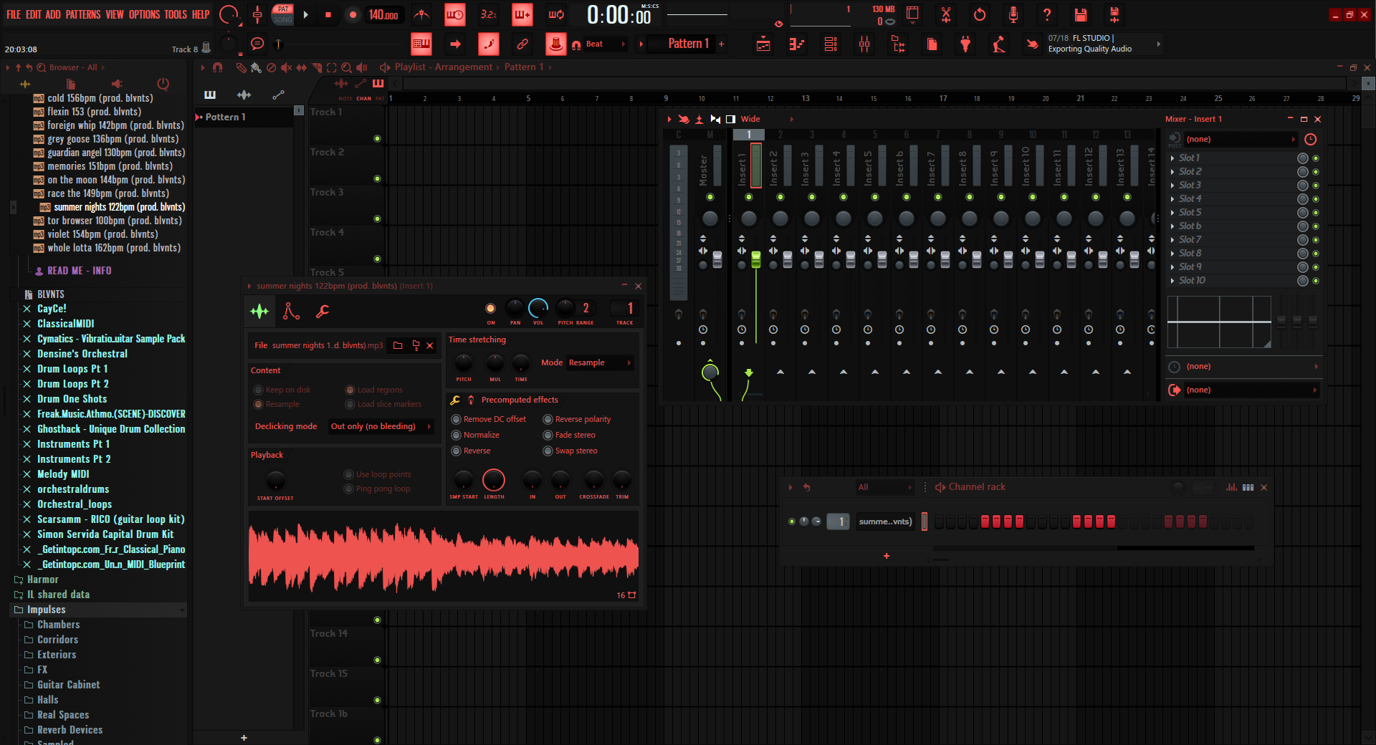Open the Time stretching Mode dropdown showing Resample
The image size is (1376, 745).
point(599,362)
